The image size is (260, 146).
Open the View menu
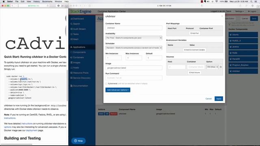click(29, 2)
